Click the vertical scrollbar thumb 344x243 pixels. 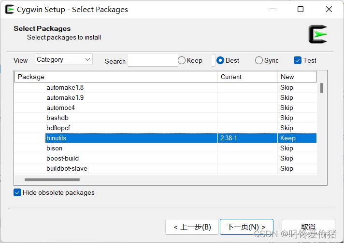[322, 88]
